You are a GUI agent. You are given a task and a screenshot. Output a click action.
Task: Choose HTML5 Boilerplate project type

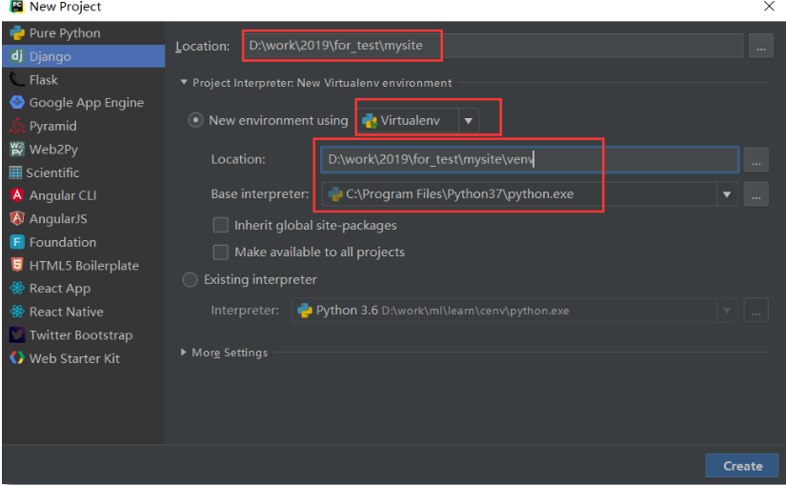(83, 265)
